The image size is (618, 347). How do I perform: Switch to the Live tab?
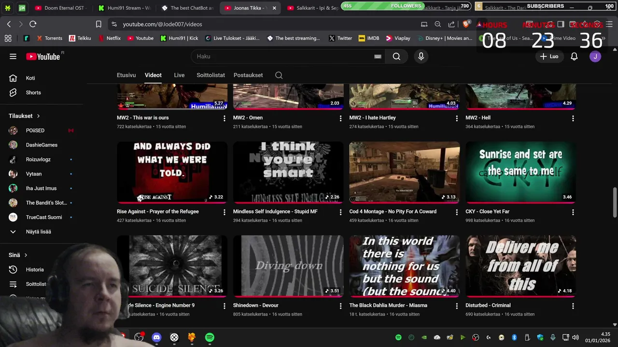coord(179,75)
